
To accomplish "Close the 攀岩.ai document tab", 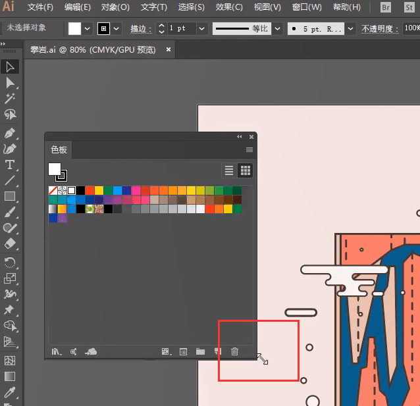I will [x=169, y=49].
